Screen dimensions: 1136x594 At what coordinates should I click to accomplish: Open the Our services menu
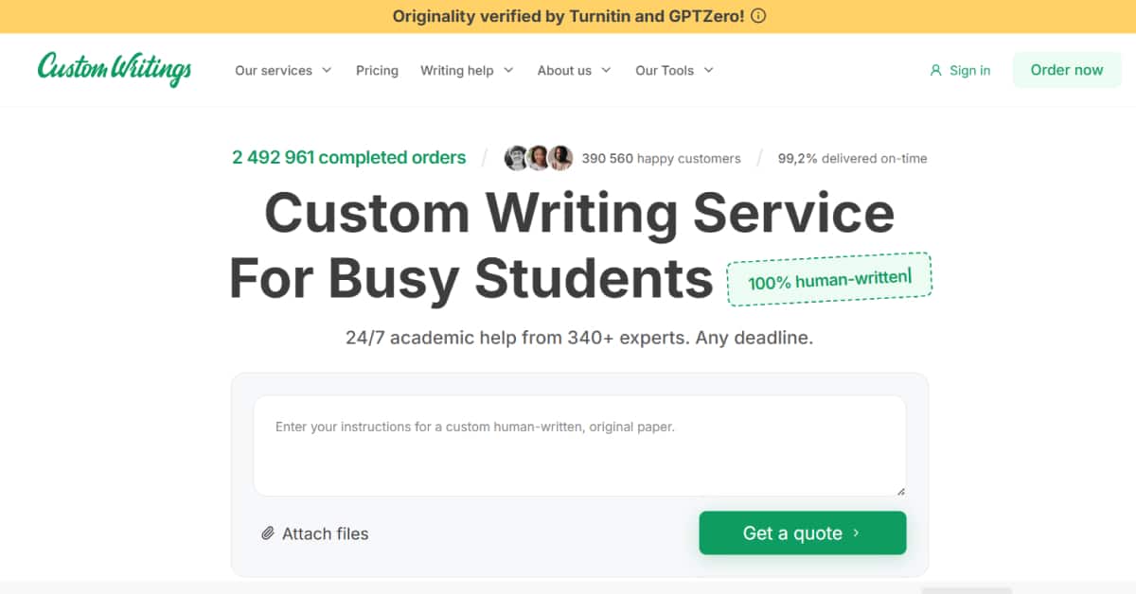pos(283,70)
